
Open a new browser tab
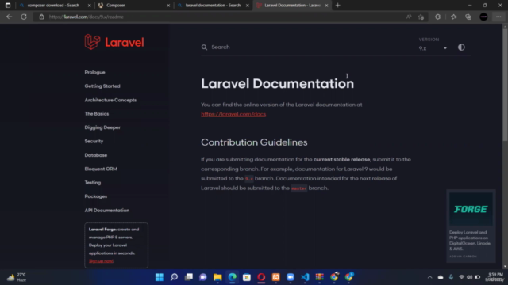coord(338,6)
